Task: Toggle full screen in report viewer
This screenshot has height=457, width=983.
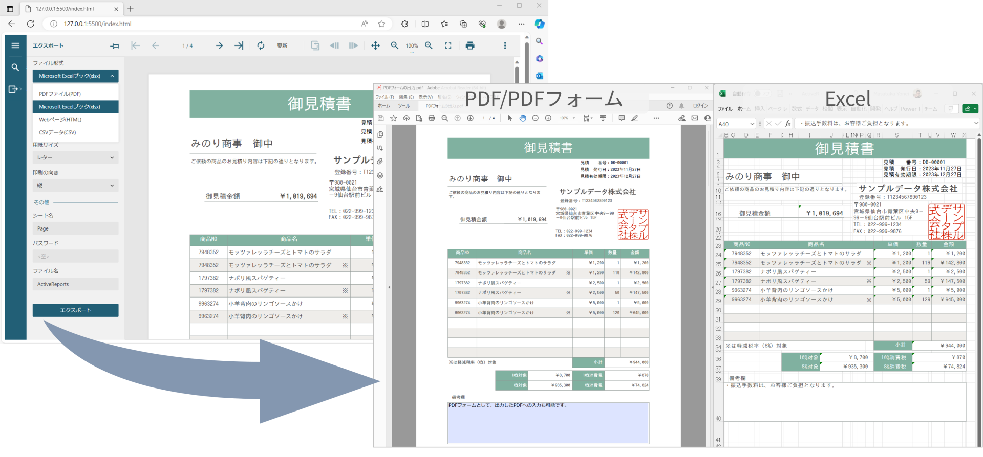Action: click(448, 45)
